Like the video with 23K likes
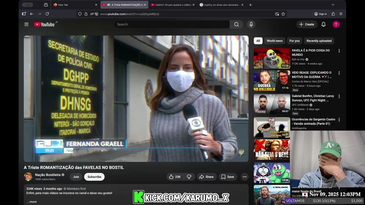This screenshot has width=365, height=205. [175, 177]
